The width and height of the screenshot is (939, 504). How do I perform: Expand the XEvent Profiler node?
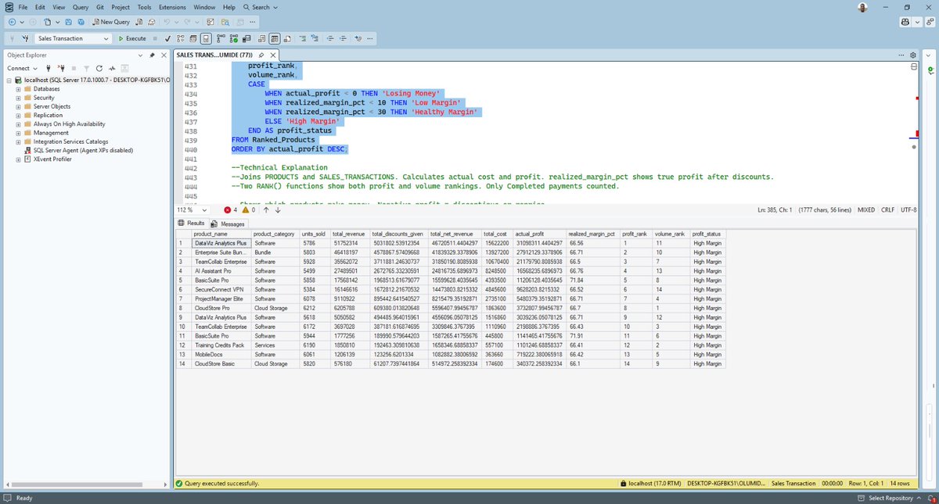point(18,159)
